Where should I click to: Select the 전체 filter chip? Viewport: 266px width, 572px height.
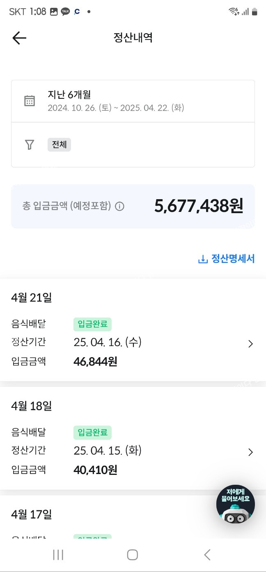point(59,145)
